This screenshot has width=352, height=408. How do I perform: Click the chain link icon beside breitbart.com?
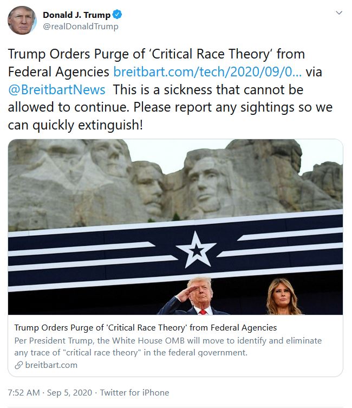point(19,365)
